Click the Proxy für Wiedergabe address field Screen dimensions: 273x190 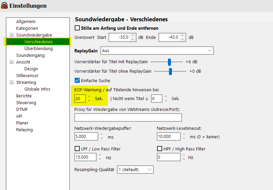tap(128, 118)
